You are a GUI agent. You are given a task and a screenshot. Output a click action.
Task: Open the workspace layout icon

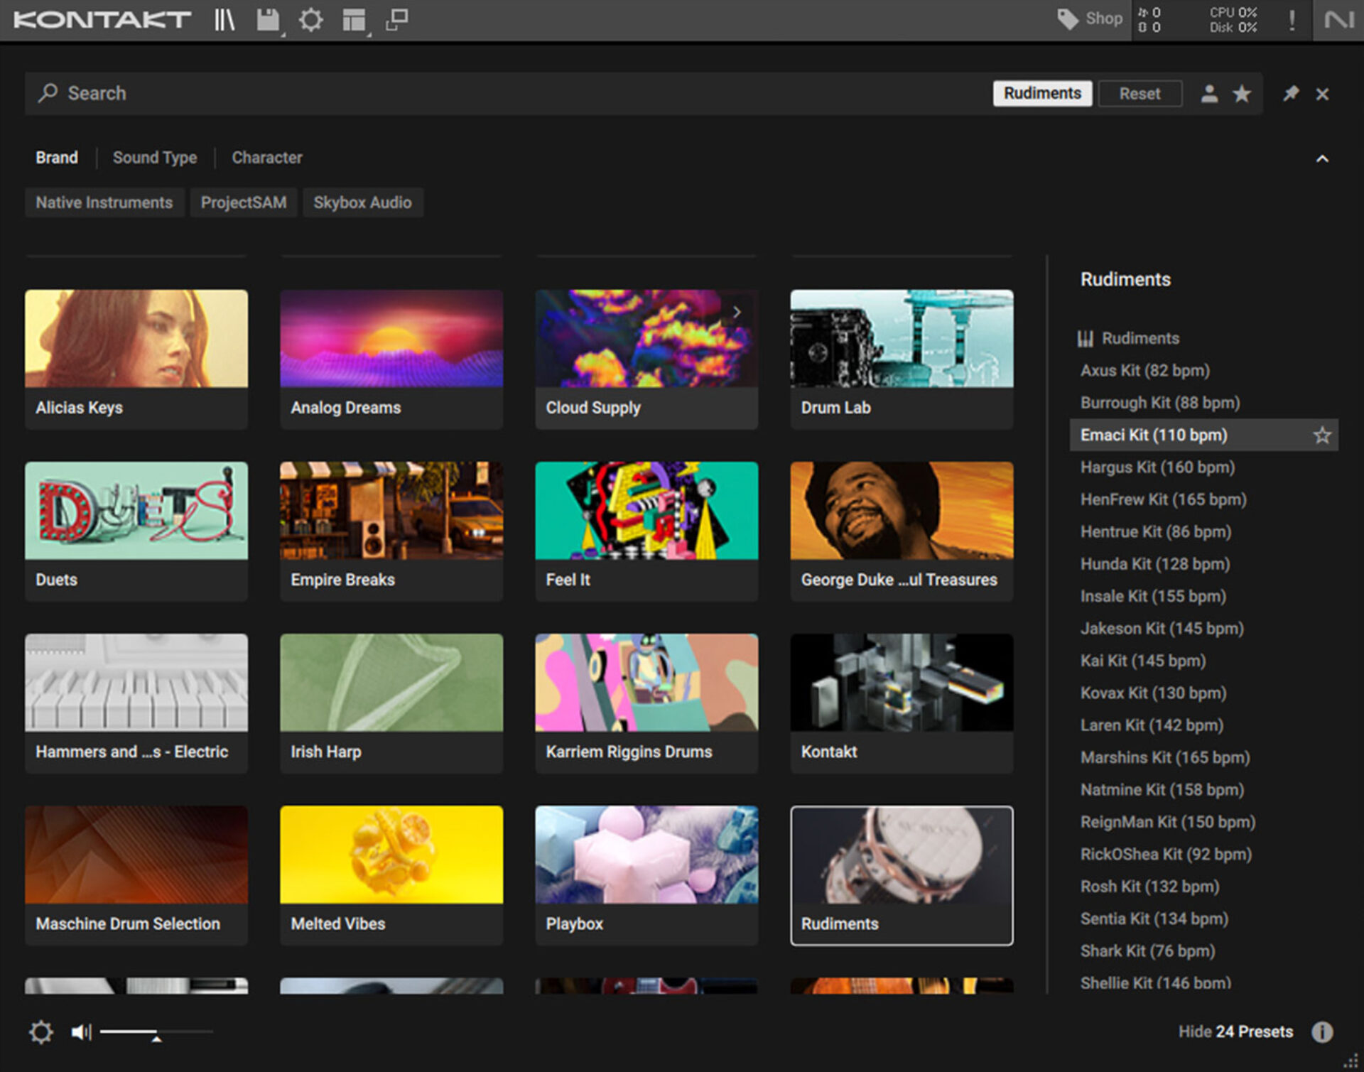(354, 20)
